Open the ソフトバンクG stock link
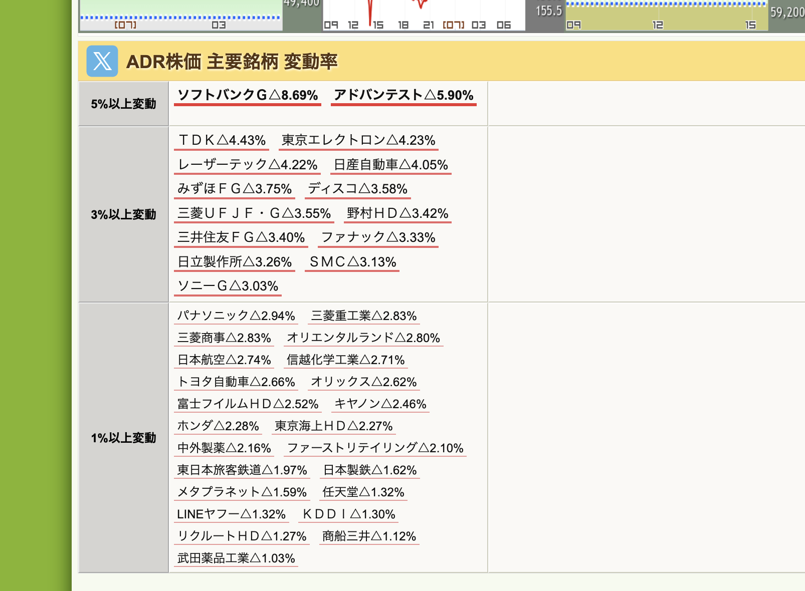 coord(248,95)
